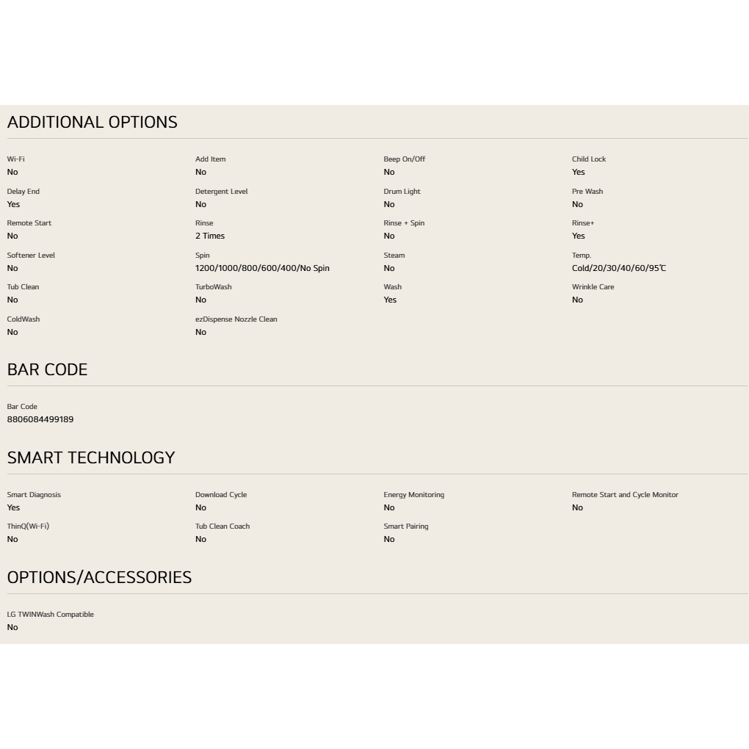Click the Energy Monitoring label
Image resolution: width=749 pixels, height=749 pixels.
413,495
